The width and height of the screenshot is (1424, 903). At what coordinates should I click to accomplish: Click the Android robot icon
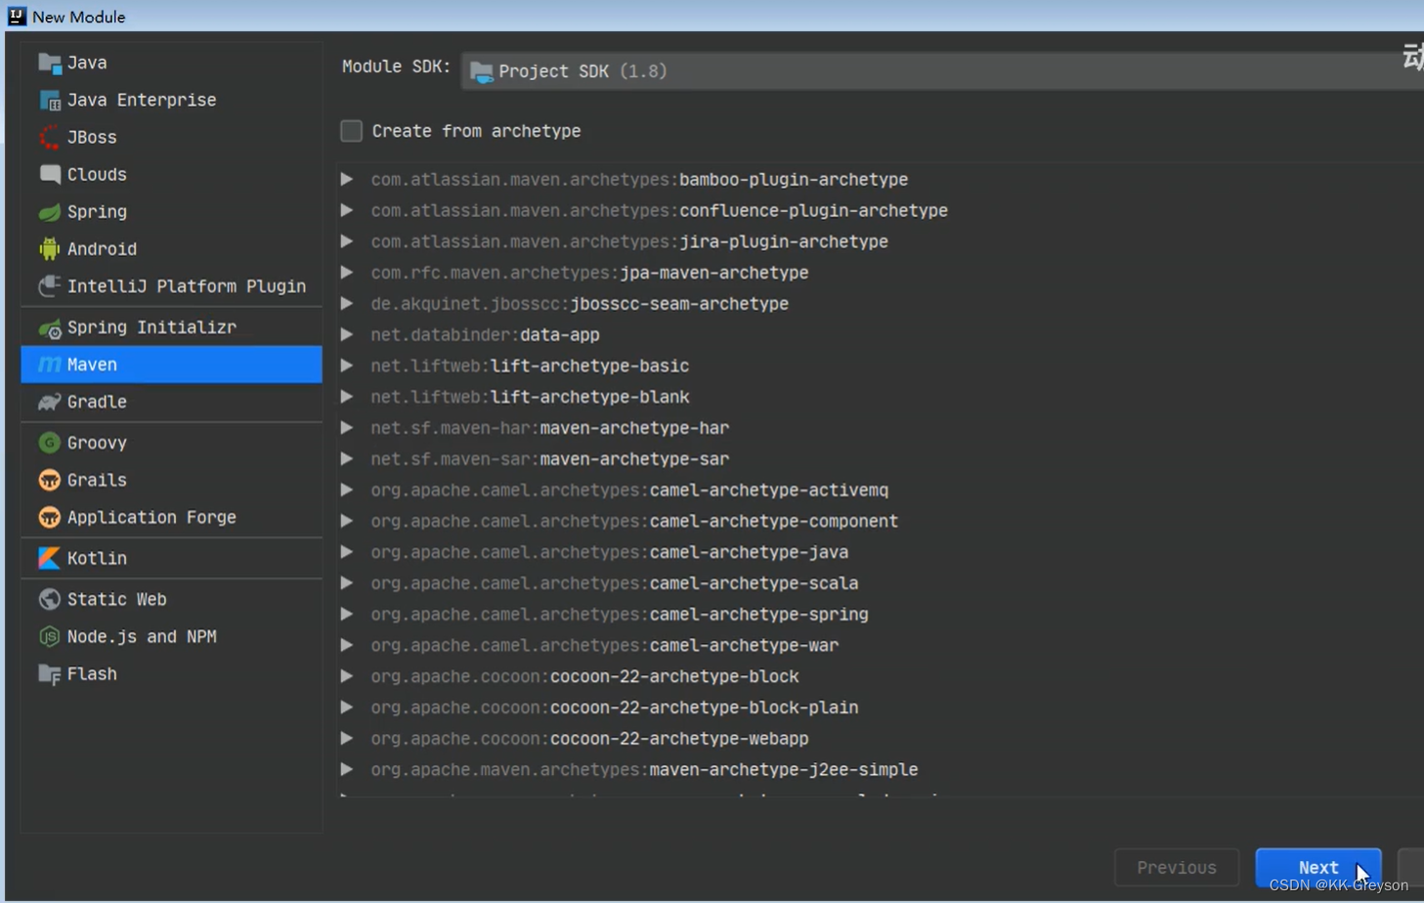point(49,249)
